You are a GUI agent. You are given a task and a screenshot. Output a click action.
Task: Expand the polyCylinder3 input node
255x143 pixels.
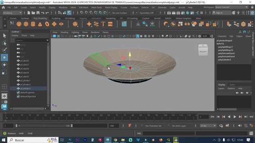pos(224,60)
